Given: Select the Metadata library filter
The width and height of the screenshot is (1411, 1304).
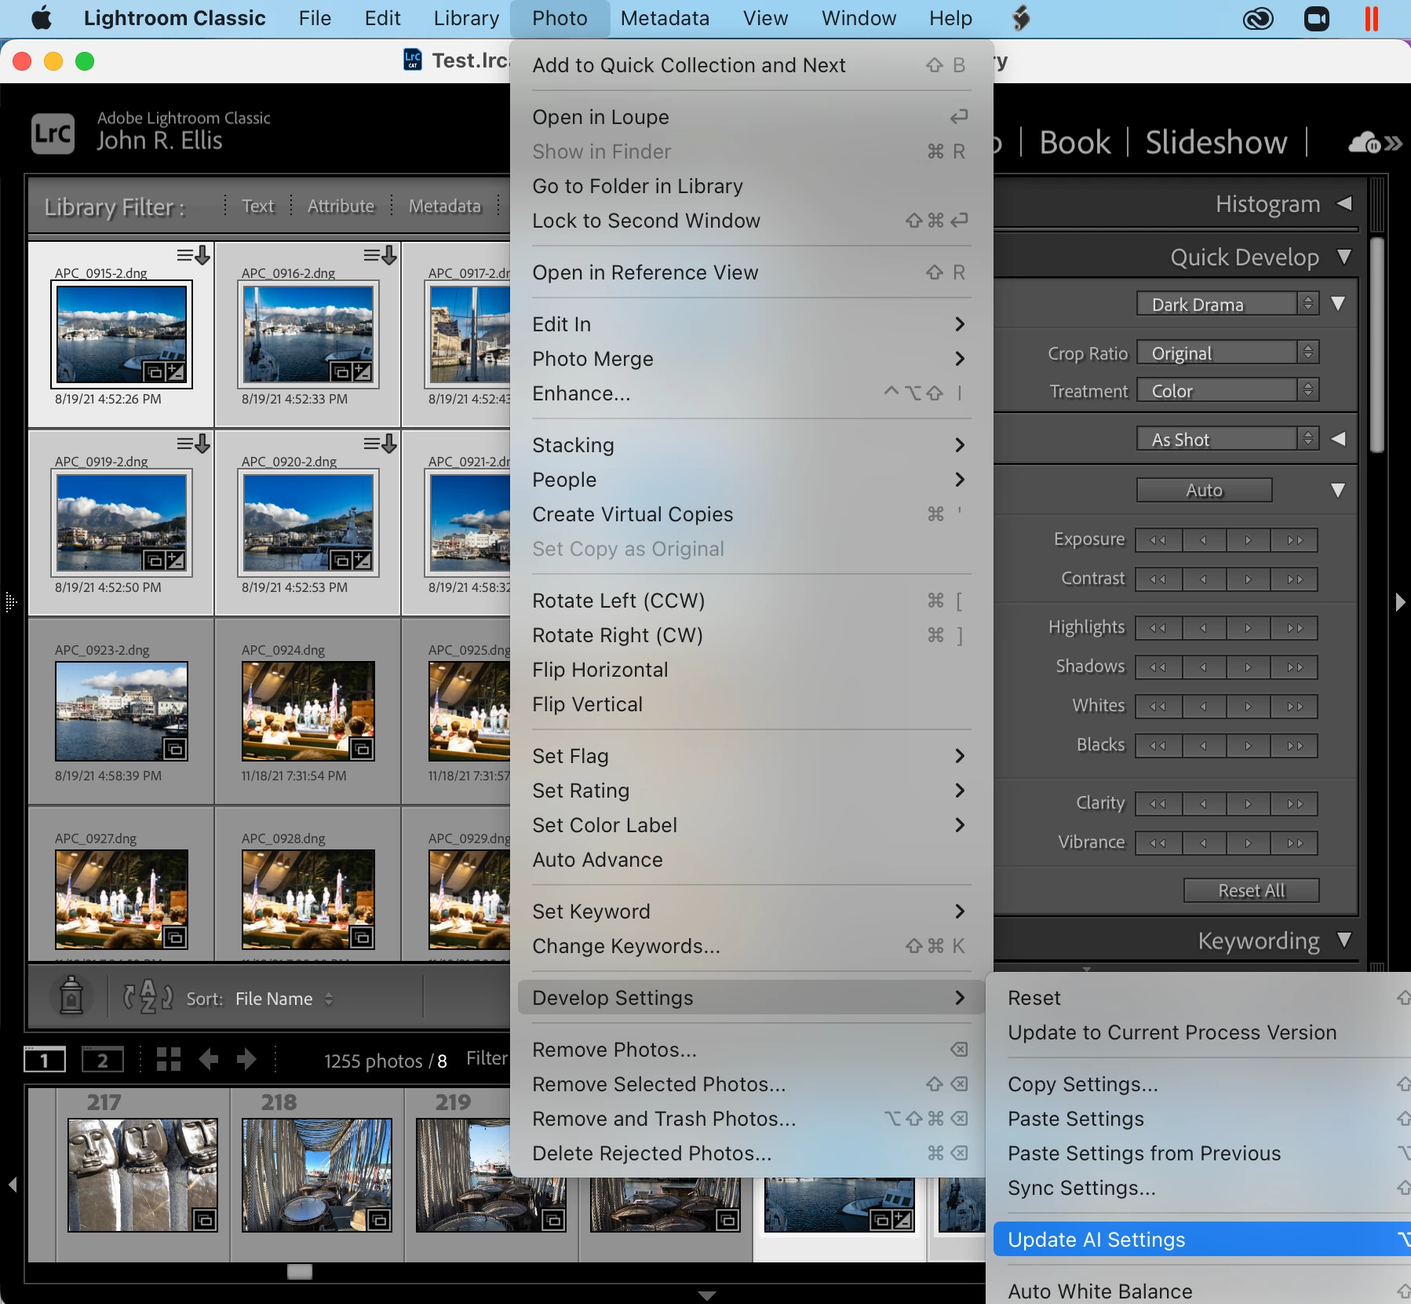Looking at the screenshot, I should 445,206.
